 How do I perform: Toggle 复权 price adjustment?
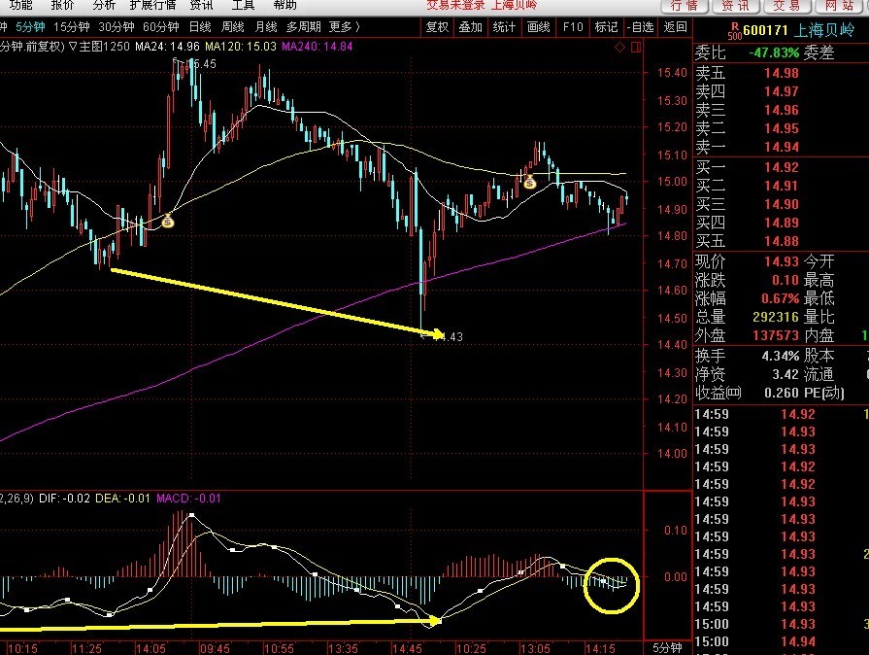(438, 27)
